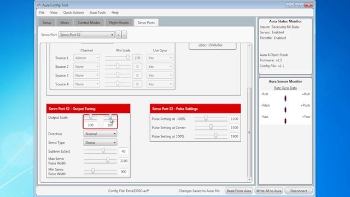
Task: Click the Subtrim slider
Action: point(101,151)
